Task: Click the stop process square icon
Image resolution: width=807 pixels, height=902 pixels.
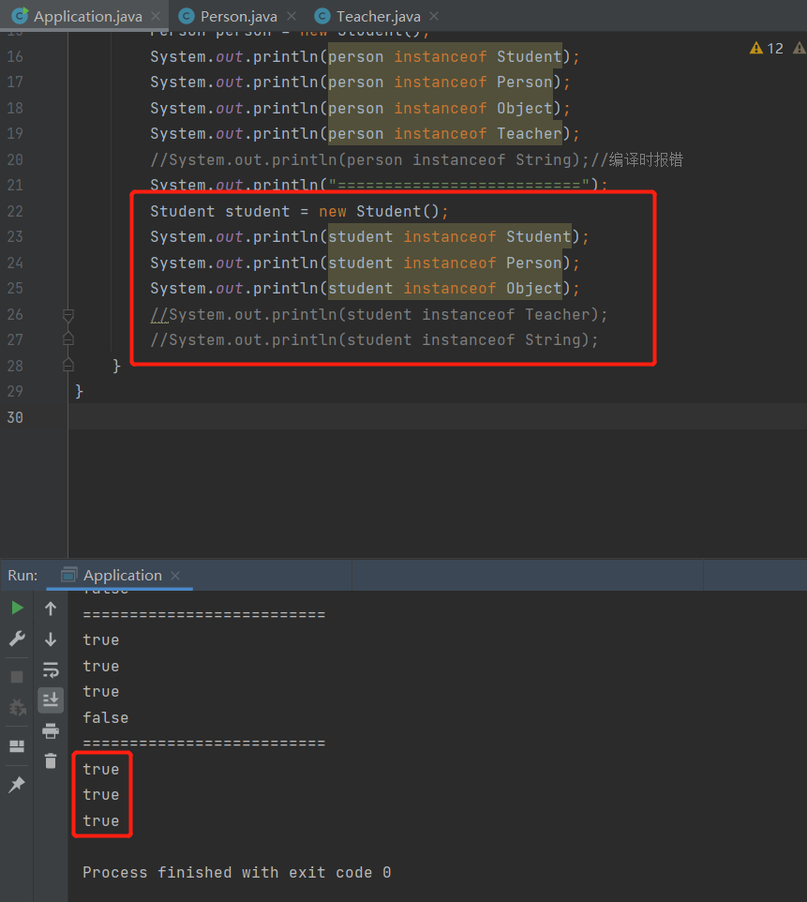Action: (17, 677)
